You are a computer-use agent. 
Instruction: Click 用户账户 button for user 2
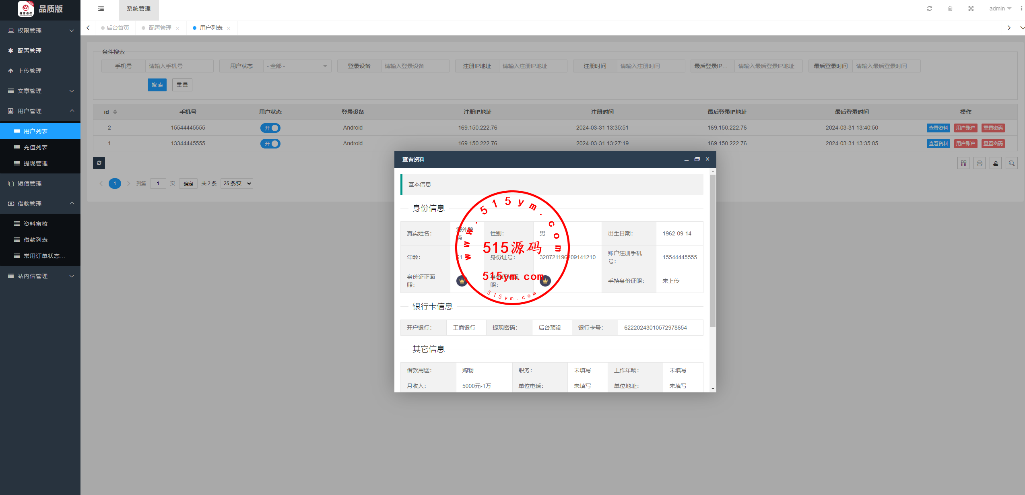(x=965, y=128)
